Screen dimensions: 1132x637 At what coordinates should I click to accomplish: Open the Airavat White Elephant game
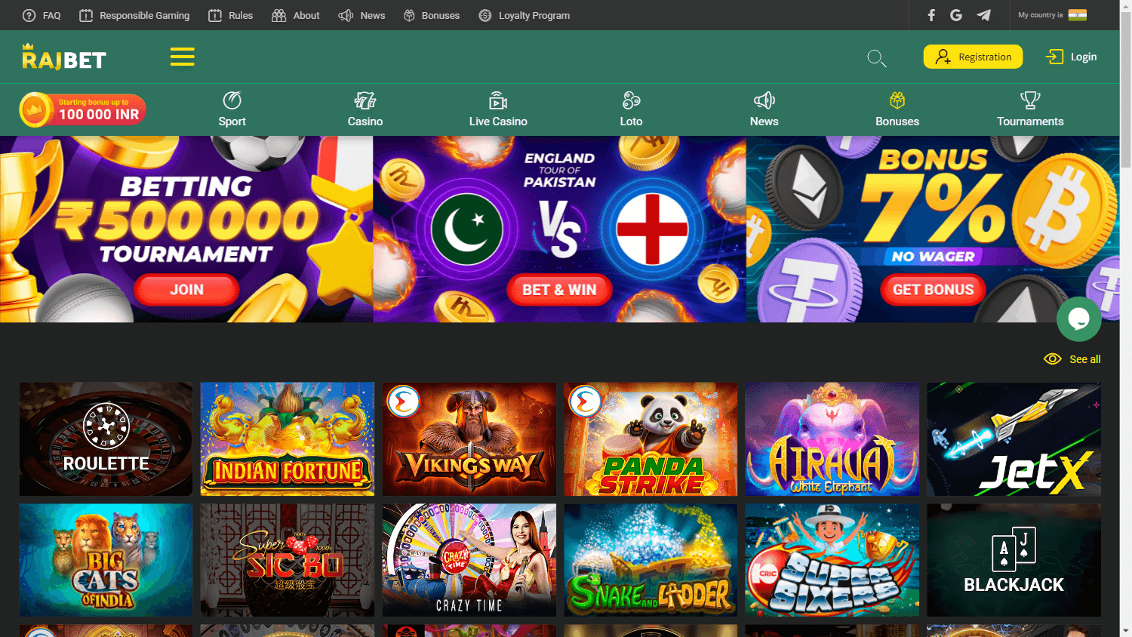click(832, 439)
